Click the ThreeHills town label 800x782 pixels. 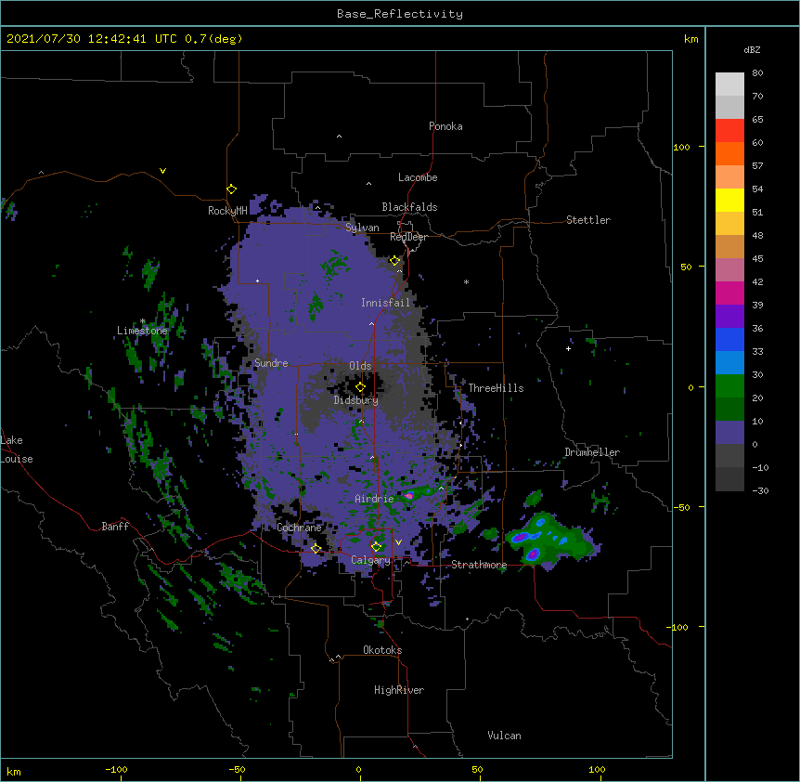(x=496, y=388)
